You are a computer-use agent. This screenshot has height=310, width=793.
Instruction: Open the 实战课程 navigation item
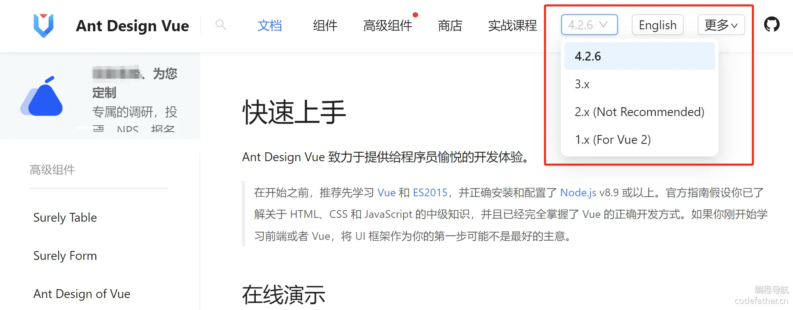[513, 25]
